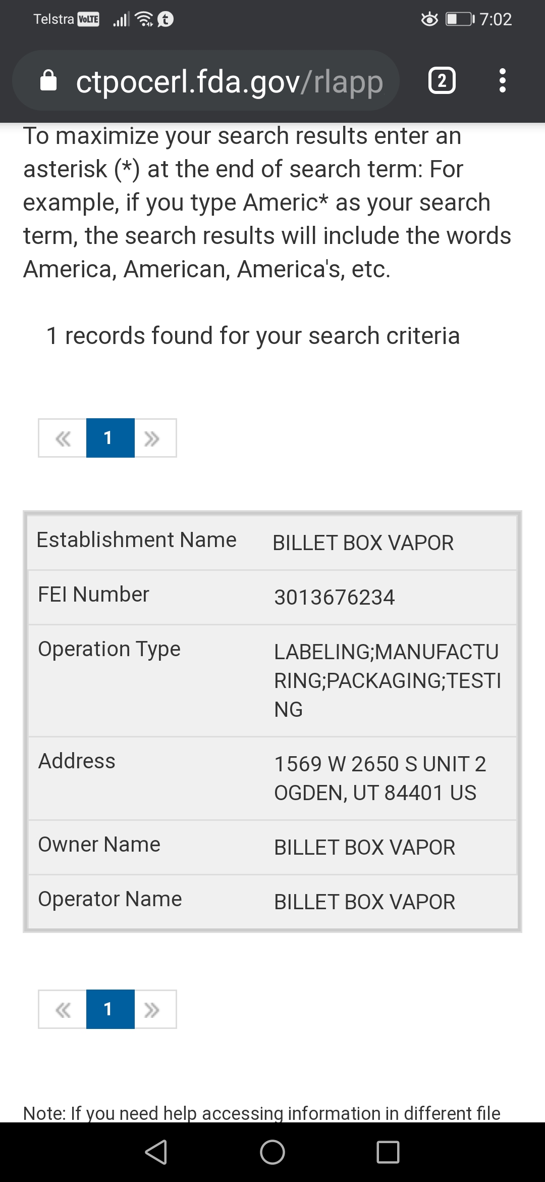
Task: Tap the Wi-Fi signal status icon
Action: tap(145, 19)
